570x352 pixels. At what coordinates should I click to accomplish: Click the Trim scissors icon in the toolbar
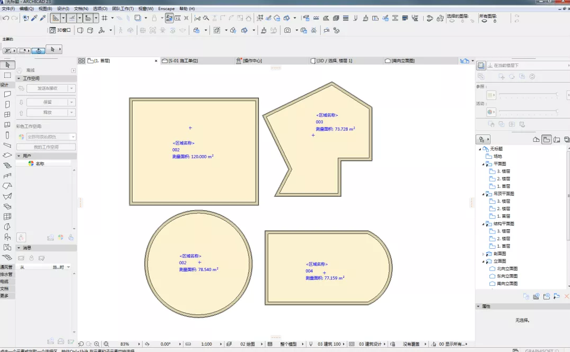point(197,18)
